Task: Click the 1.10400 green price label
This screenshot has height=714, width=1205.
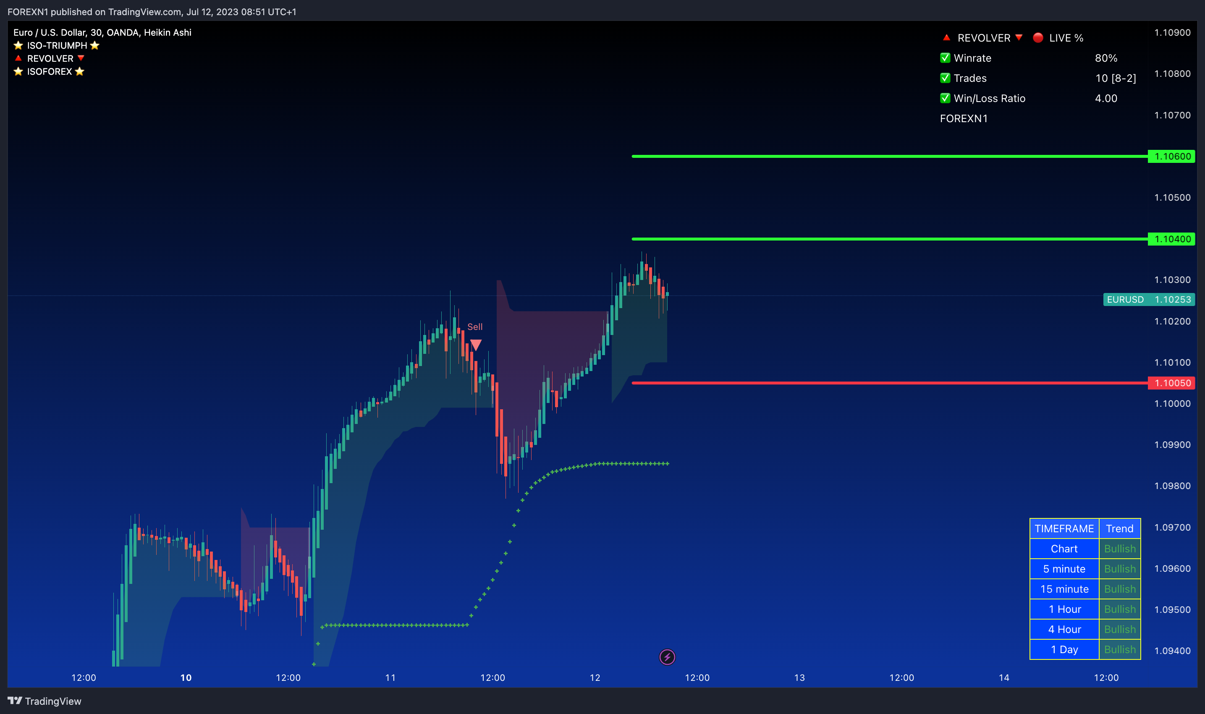Action: [1171, 239]
